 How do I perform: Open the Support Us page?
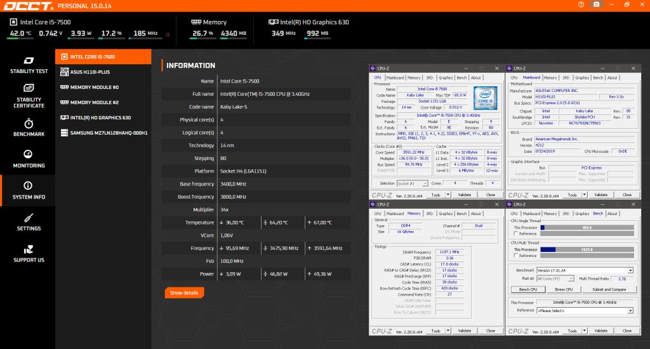(x=29, y=254)
